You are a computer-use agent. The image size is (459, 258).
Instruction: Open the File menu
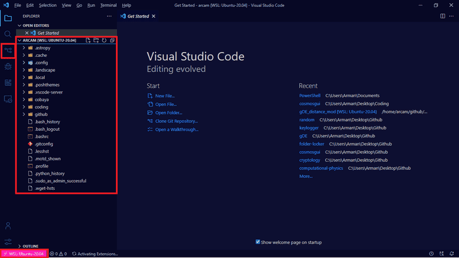coord(18,5)
